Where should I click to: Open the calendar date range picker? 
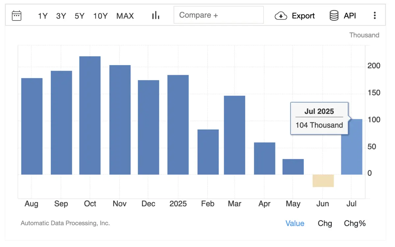[16, 15]
